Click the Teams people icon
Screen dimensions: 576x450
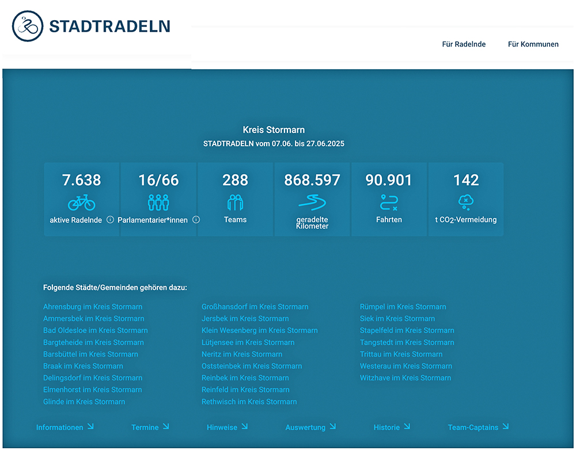pyautogui.click(x=235, y=202)
